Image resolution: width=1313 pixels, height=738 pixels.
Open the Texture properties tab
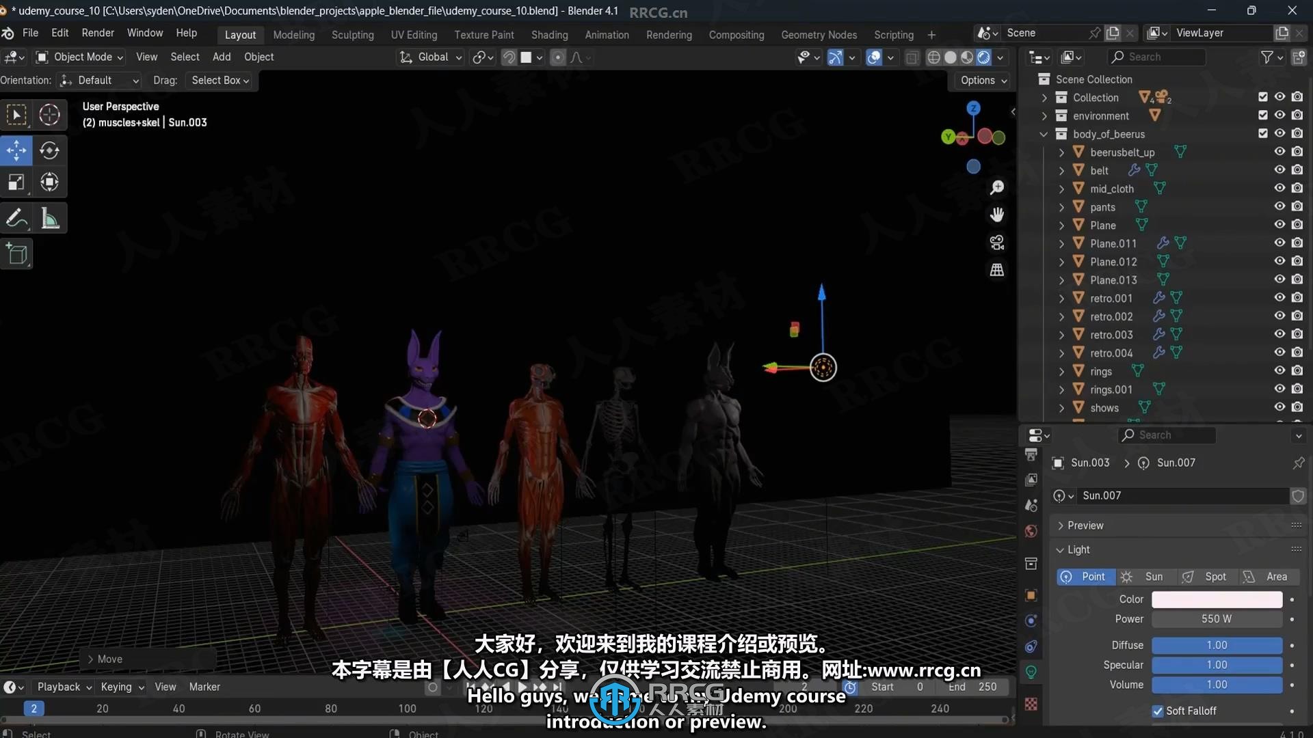(1031, 705)
